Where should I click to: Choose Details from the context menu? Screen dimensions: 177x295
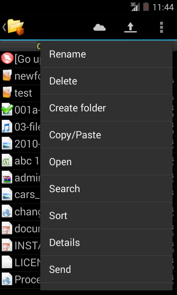pyautogui.click(x=106, y=242)
